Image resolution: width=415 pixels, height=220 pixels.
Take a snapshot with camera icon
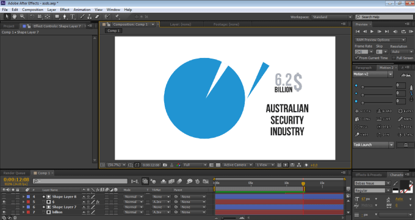[x=165, y=165]
